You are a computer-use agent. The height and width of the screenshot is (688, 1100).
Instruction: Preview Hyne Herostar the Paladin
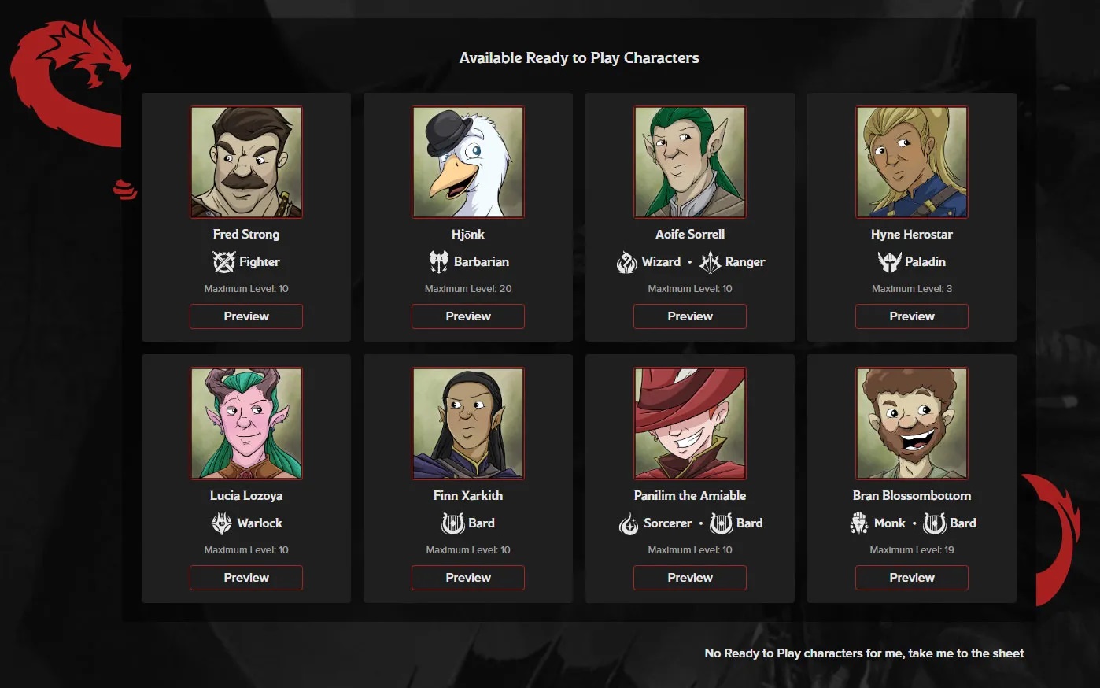coord(912,316)
